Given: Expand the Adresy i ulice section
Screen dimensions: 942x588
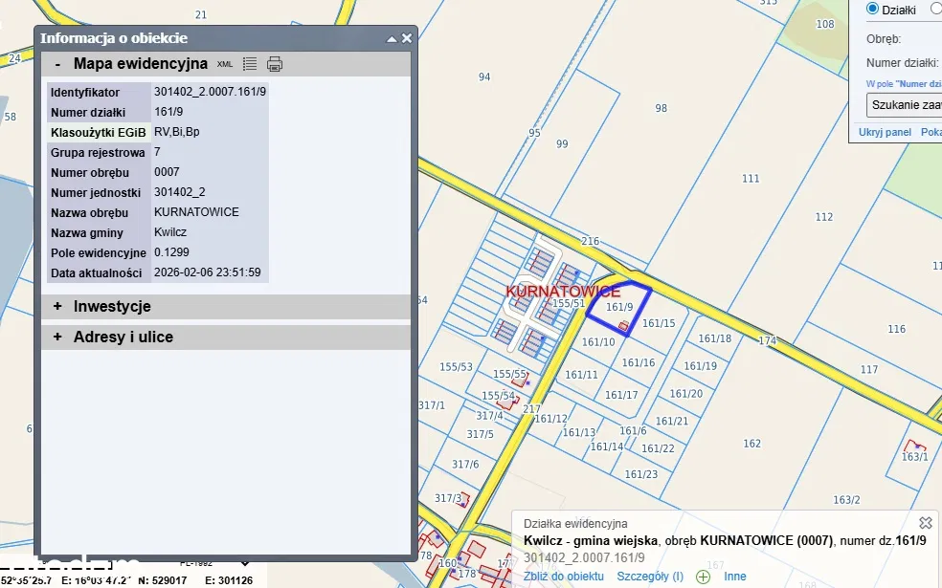Looking at the screenshot, I should tap(57, 338).
